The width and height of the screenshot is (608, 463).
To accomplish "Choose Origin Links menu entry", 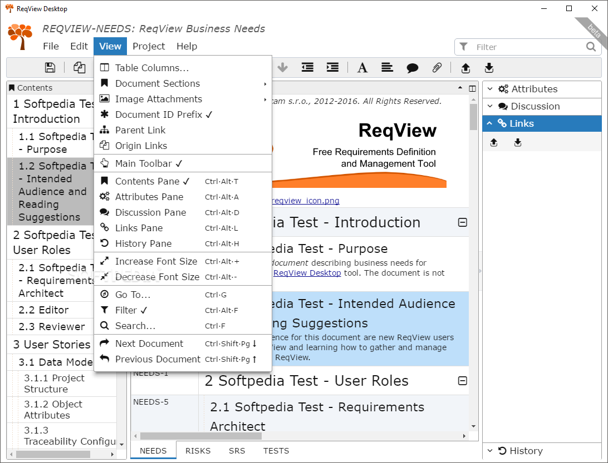I will 183,146.
